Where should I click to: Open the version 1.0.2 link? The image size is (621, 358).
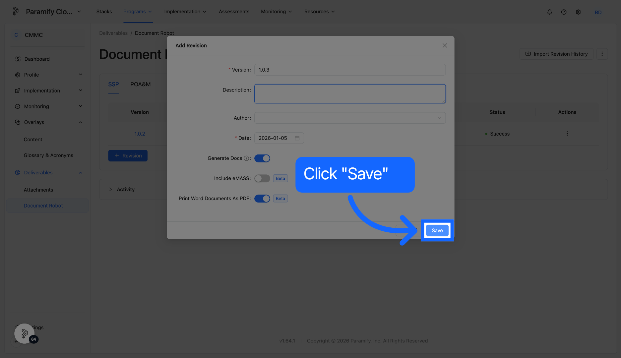point(140,134)
